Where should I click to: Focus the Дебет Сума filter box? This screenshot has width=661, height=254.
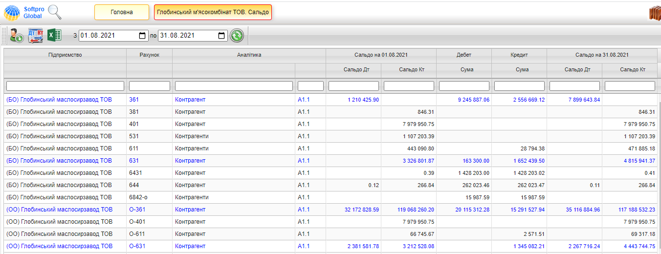click(464, 86)
